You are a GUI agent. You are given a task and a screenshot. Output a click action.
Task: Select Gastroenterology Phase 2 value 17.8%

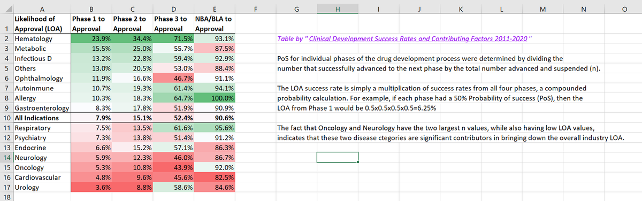[x=133, y=108]
